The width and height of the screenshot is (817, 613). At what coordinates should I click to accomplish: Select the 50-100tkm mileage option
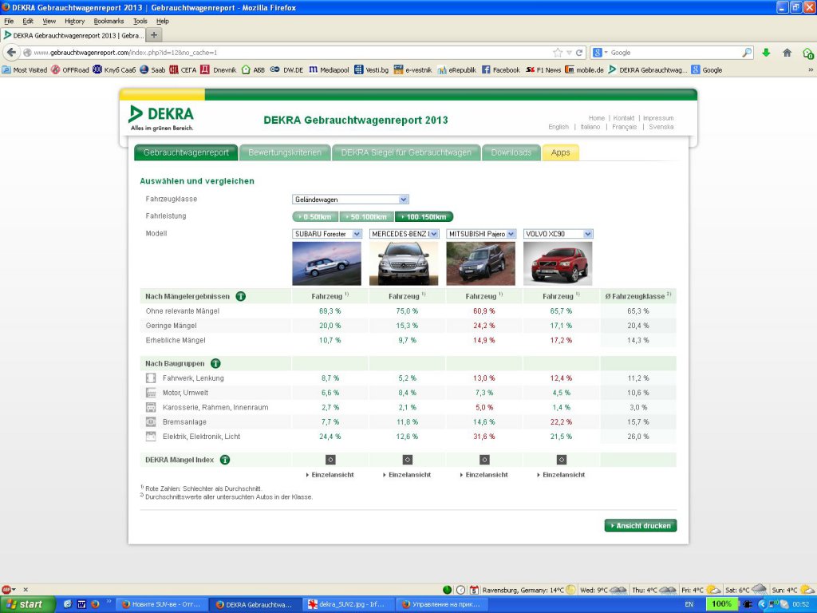(367, 216)
